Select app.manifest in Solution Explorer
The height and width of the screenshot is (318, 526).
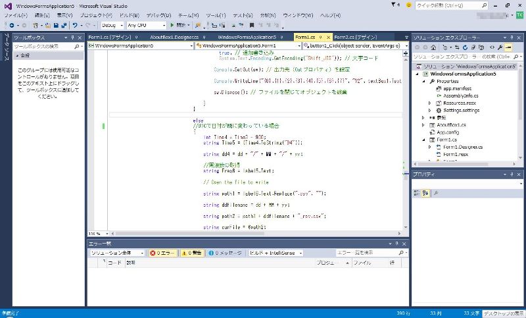point(457,89)
